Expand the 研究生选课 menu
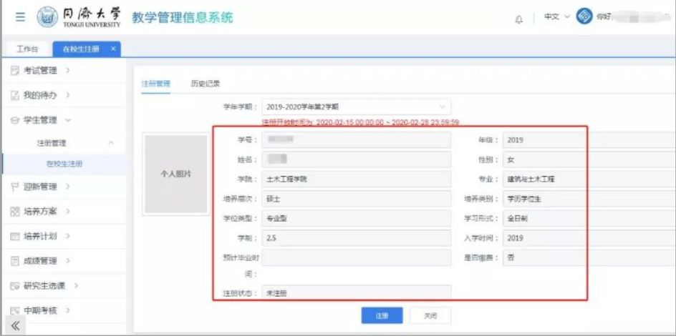 pos(77,286)
